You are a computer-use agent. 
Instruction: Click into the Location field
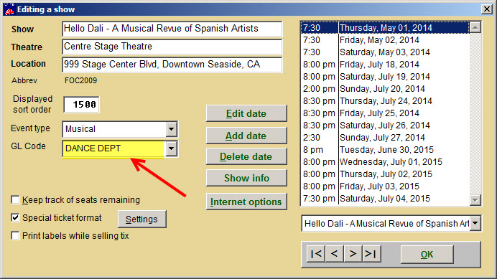[x=172, y=65]
